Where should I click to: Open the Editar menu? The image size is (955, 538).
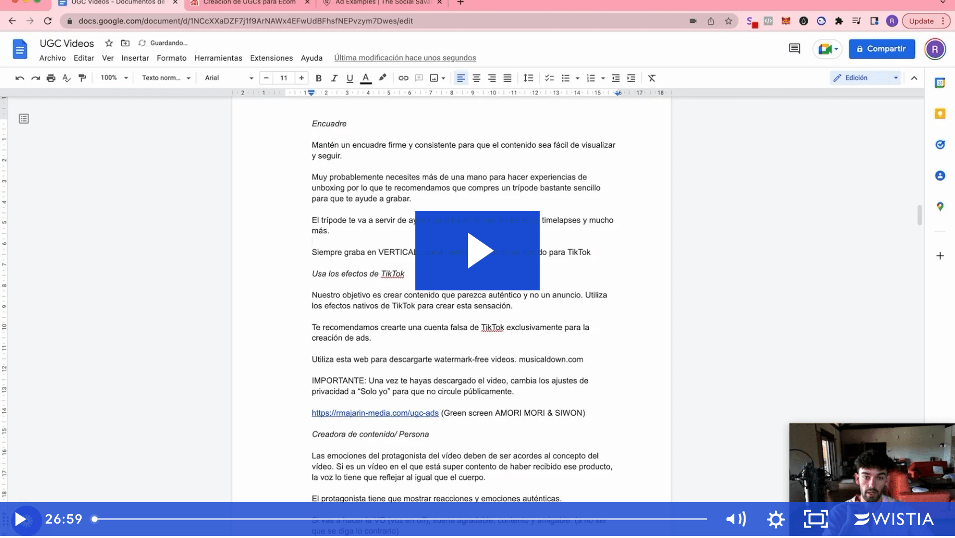point(84,58)
